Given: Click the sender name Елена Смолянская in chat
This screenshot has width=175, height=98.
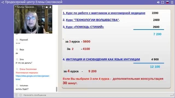Looking at the screenshot, I should pos(28,69).
